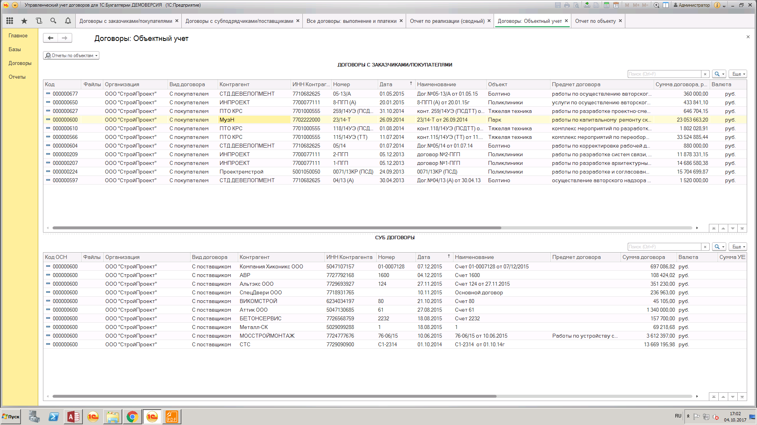Switch to Все договоры: выполнение и платежи tab
This screenshot has width=757, height=425.
coord(351,21)
